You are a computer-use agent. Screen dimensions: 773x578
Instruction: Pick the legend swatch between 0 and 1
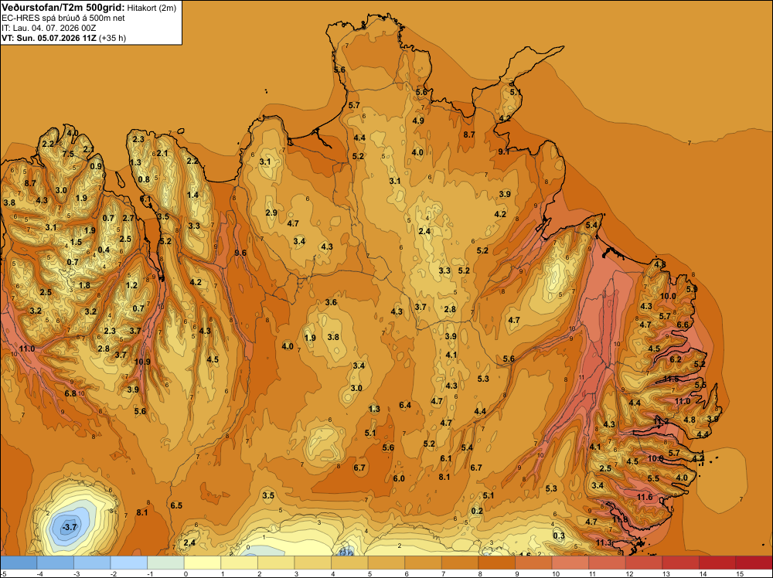click(202, 563)
